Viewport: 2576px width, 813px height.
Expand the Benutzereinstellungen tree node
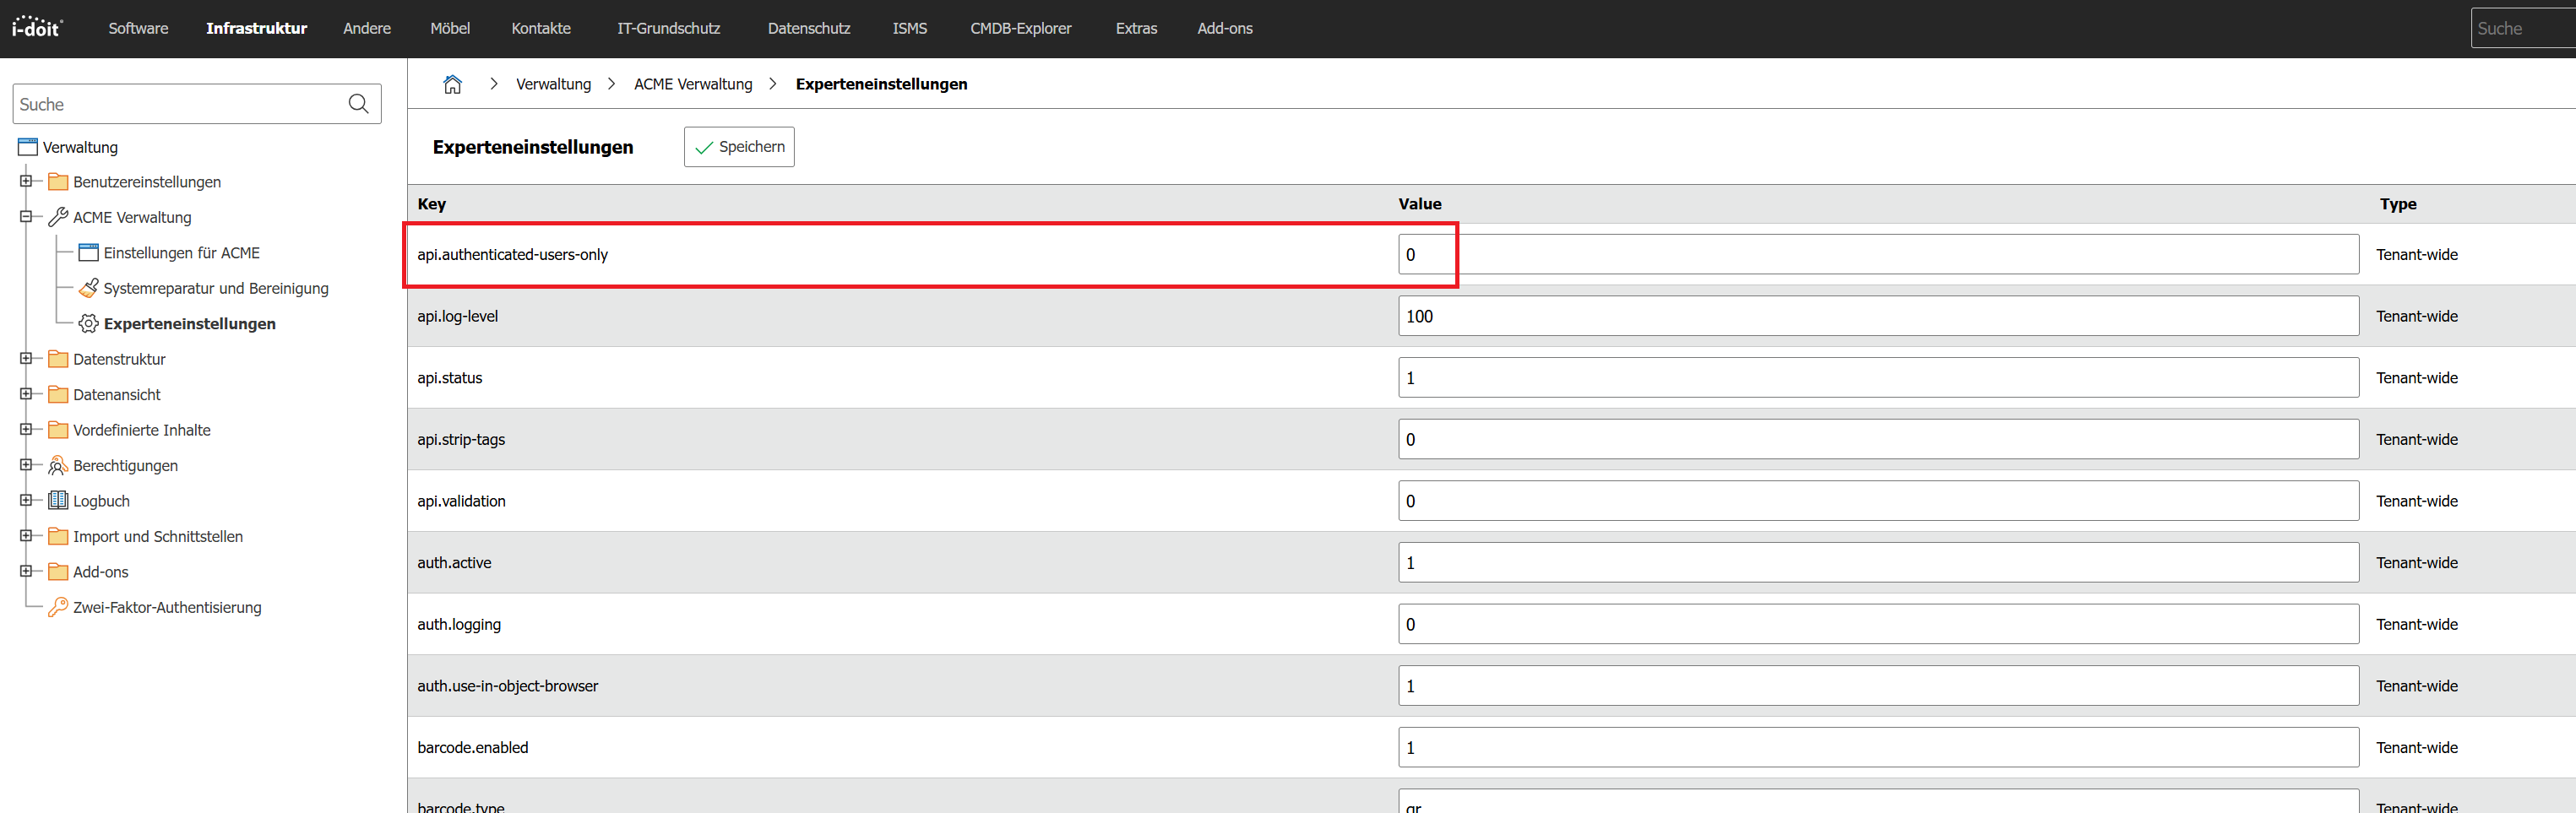tap(26, 181)
